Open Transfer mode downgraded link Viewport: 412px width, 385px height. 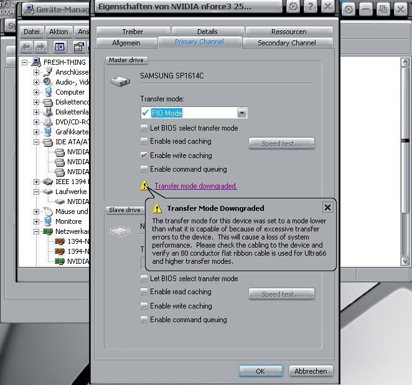click(x=195, y=186)
